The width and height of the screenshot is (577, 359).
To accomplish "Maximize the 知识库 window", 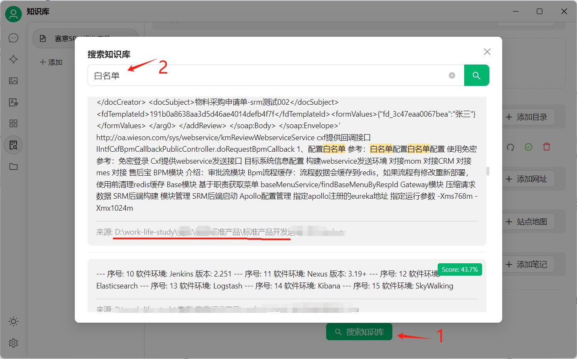I will 540,12.
